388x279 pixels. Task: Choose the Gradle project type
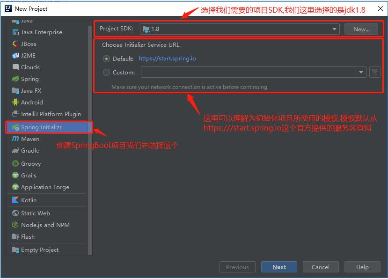click(30, 151)
